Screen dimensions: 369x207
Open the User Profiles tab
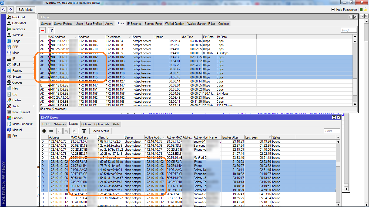point(94,24)
